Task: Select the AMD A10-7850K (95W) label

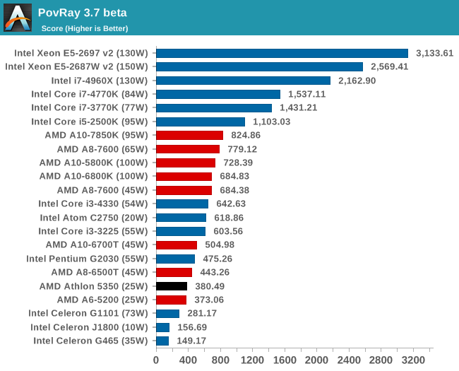Action: tap(96, 135)
